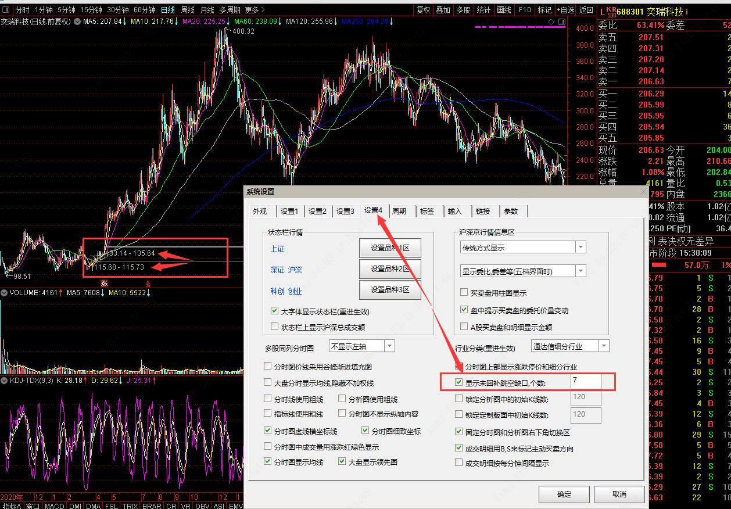Click the 确定 confirm button

pyautogui.click(x=564, y=494)
